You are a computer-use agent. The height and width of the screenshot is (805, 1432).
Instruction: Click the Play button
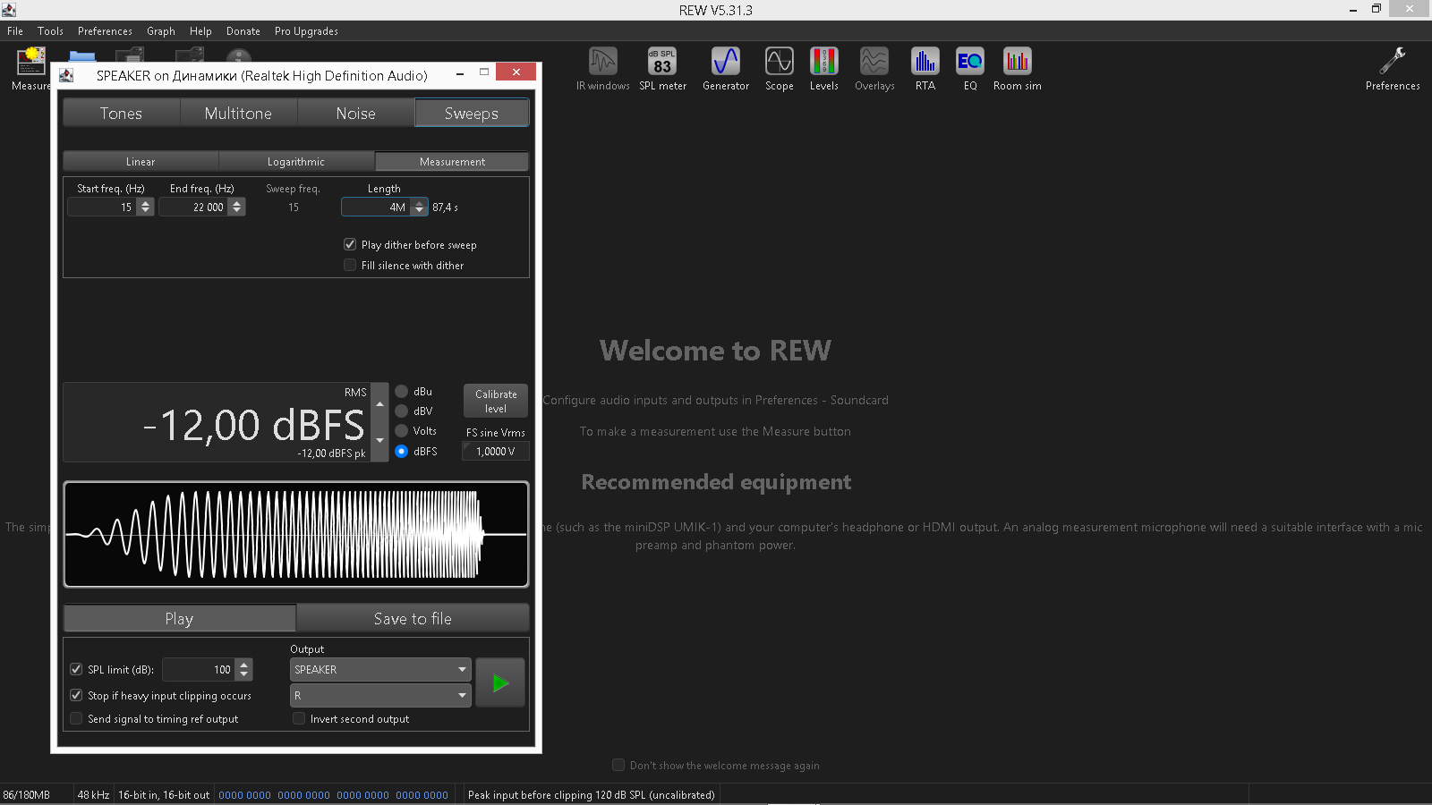[x=179, y=618]
